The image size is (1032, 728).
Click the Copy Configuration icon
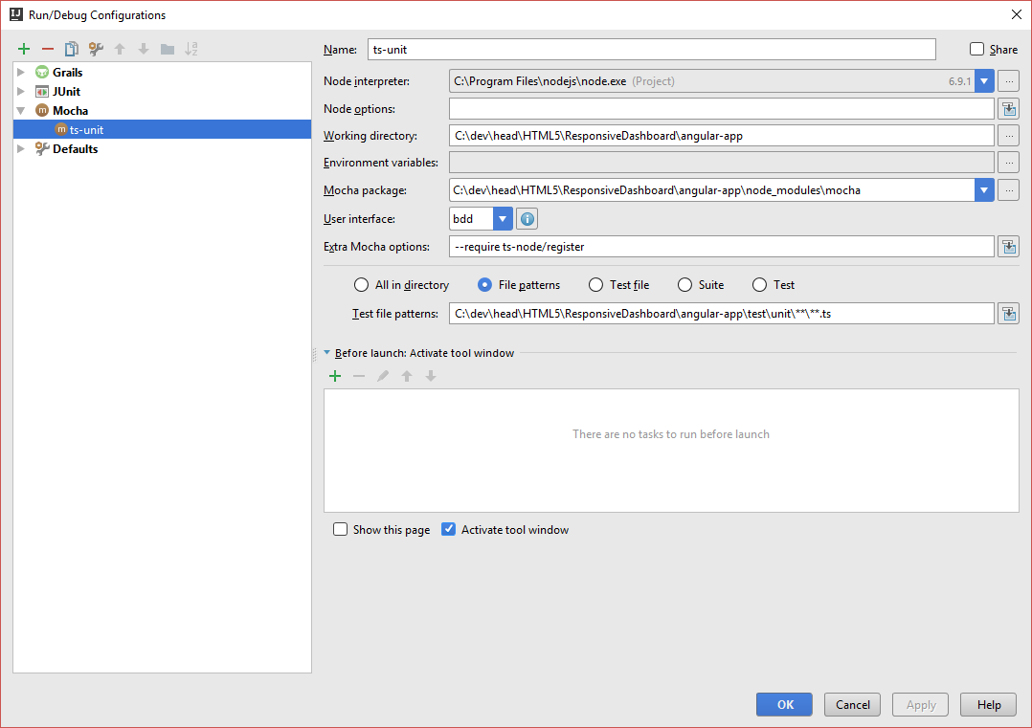72,49
